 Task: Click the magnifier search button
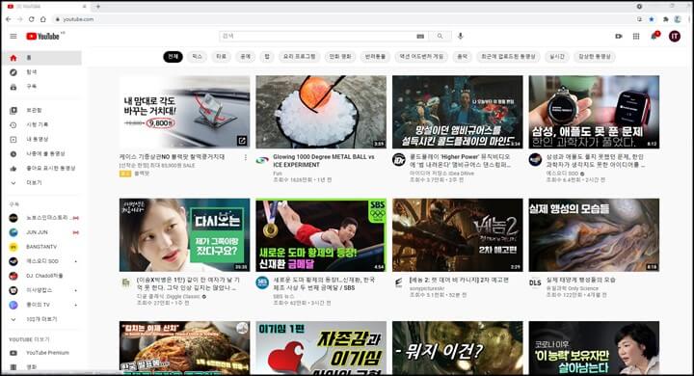440,37
